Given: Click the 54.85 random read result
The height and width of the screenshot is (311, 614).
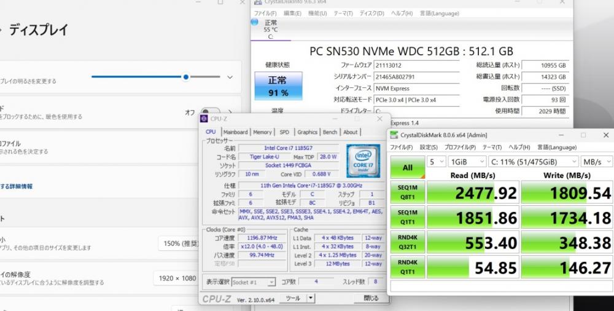Looking at the screenshot, I should [x=473, y=267].
